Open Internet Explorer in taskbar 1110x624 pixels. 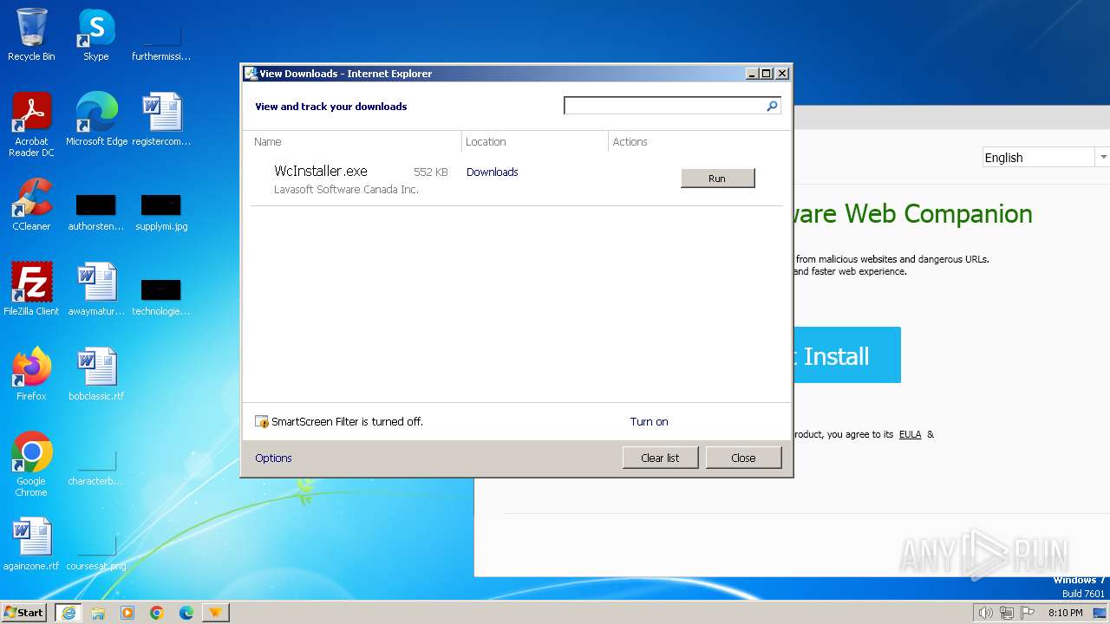pyautogui.click(x=68, y=613)
